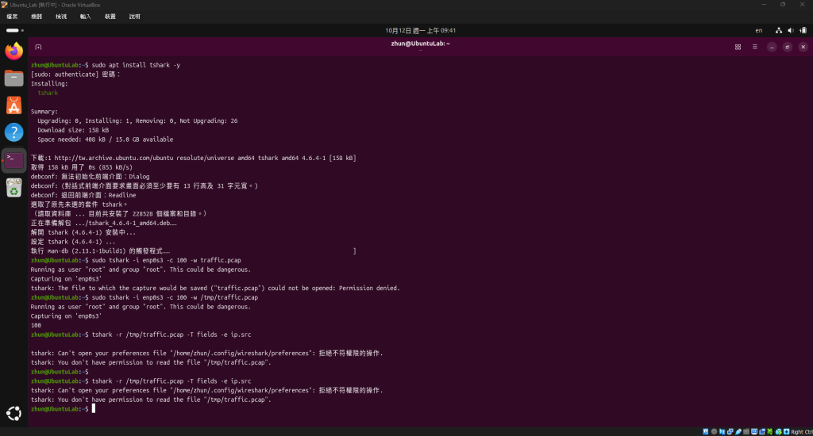Select the Terminal icon in the dock
Screen dimensions: 813x436
pos(14,160)
